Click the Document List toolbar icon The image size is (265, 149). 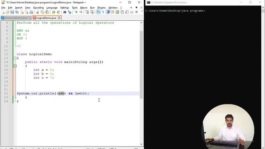[122, 12]
